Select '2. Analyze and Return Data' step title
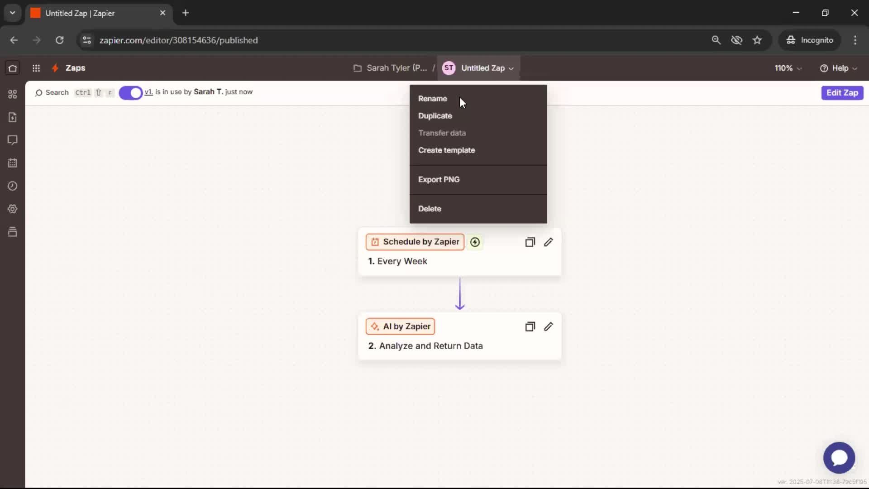 (425, 346)
